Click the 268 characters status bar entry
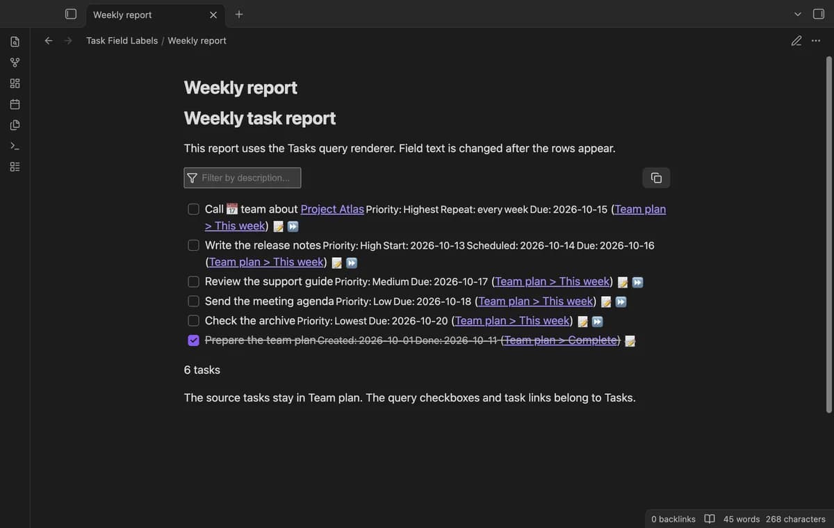The height and width of the screenshot is (528, 834). point(796,519)
